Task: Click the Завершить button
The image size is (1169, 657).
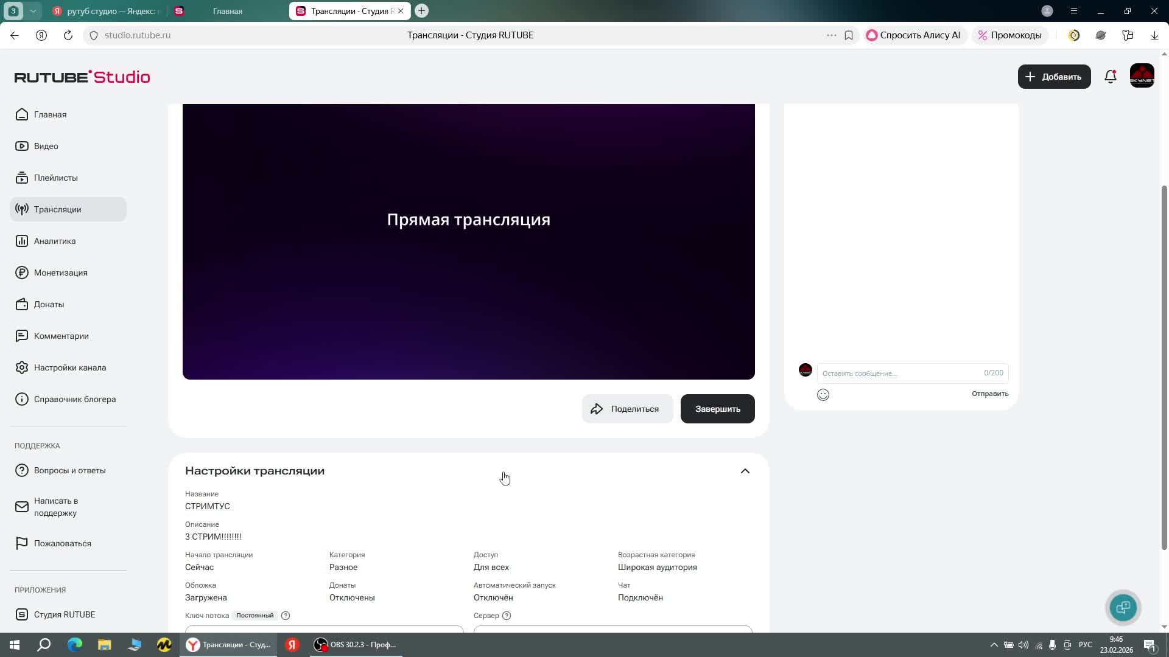Action: coord(717,409)
